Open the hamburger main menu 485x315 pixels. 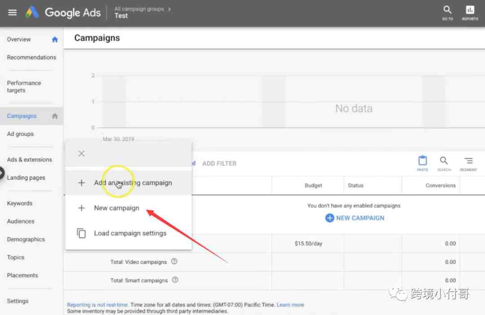tap(13, 13)
